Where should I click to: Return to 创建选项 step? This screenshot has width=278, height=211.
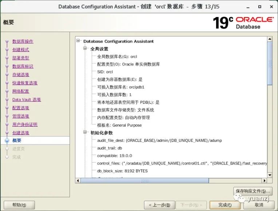[21, 133]
